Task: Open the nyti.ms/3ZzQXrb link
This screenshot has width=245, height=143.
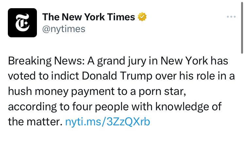Action: pyautogui.click(x=108, y=122)
